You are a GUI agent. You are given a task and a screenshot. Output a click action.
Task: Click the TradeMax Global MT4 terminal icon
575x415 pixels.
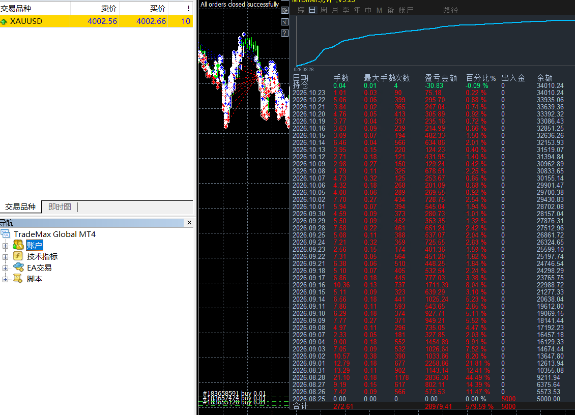tap(6, 234)
